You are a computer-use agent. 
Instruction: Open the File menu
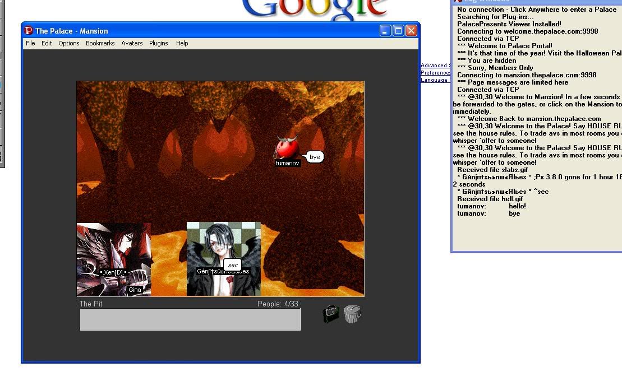(x=30, y=43)
